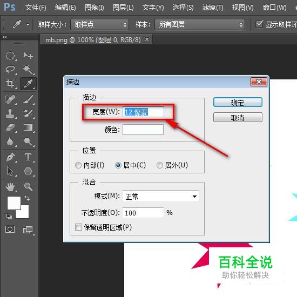Image resolution: width=297 pixels, height=297 pixels.
Task: Select the Brush tool
Action: coord(28,99)
